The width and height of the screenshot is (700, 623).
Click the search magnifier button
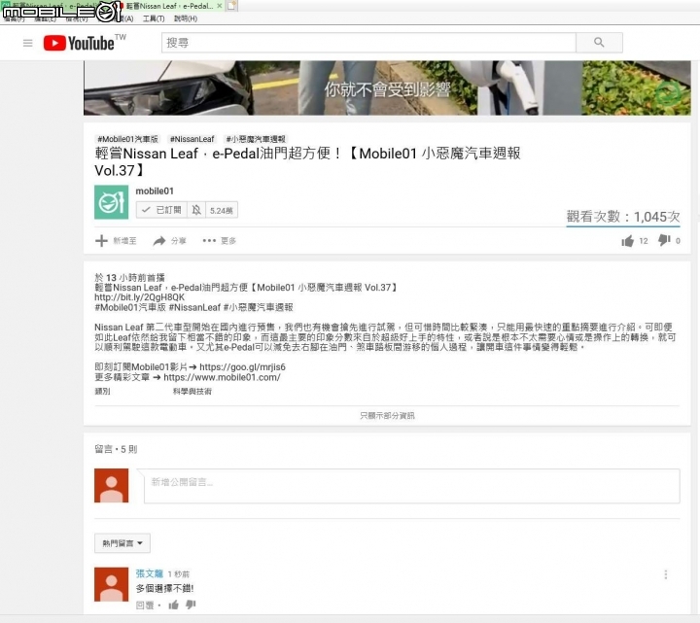pyautogui.click(x=599, y=43)
